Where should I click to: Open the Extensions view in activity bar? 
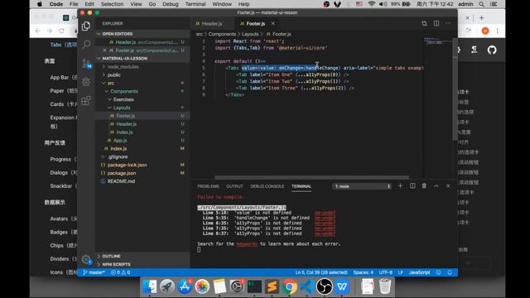pos(86,100)
